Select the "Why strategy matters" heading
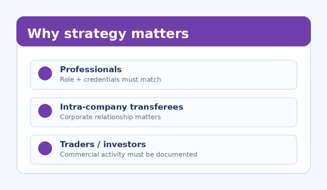This screenshot has width=327, height=190. [108, 34]
